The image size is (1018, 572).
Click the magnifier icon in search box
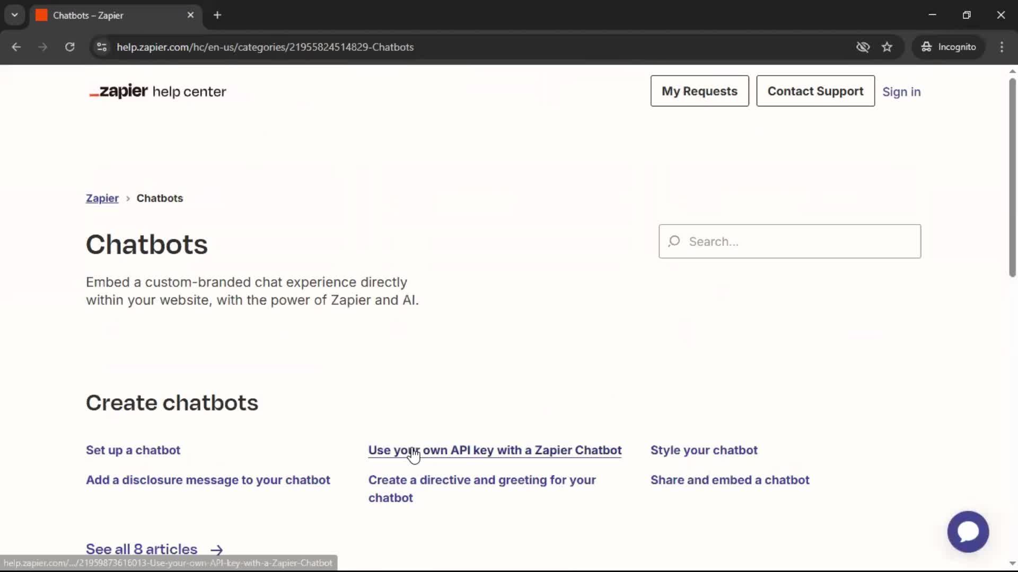coord(674,242)
